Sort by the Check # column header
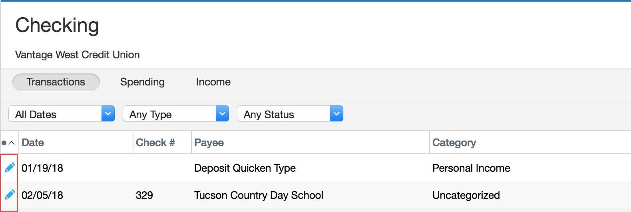Viewport: 631px width, 212px height. pyautogui.click(x=155, y=143)
